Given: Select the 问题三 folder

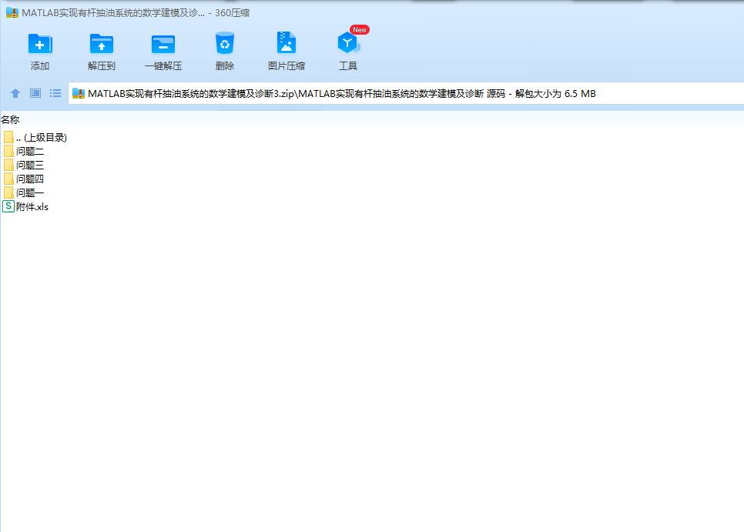Looking at the screenshot, I should pyautogui.click(x=24, y=165).
